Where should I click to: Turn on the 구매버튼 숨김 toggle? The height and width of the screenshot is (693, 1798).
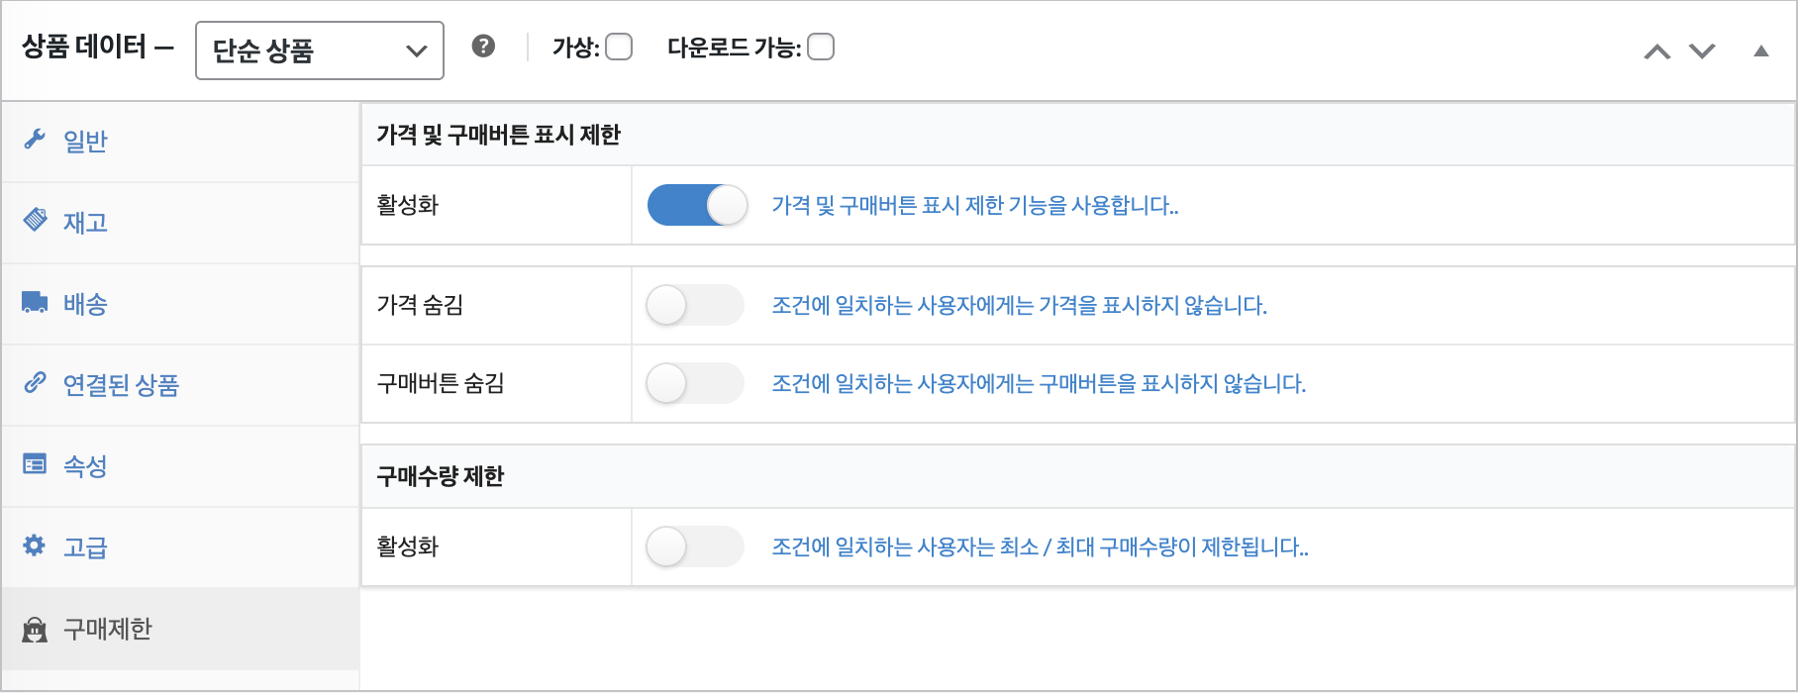[x=694, y=383]
